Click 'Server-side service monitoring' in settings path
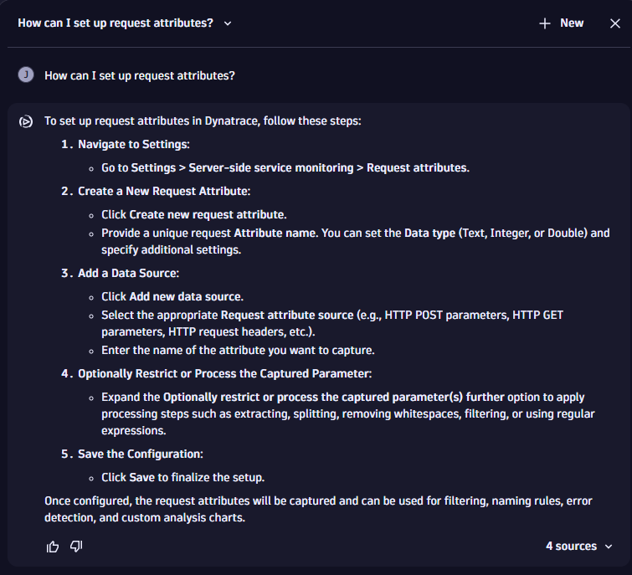The height and width of the screenshot is (575, 632). tap(271, 167)
